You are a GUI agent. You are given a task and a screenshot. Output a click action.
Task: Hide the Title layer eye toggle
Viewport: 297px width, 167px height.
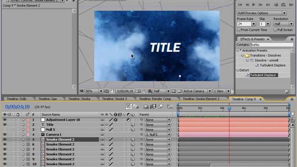(x=5, y=125)
